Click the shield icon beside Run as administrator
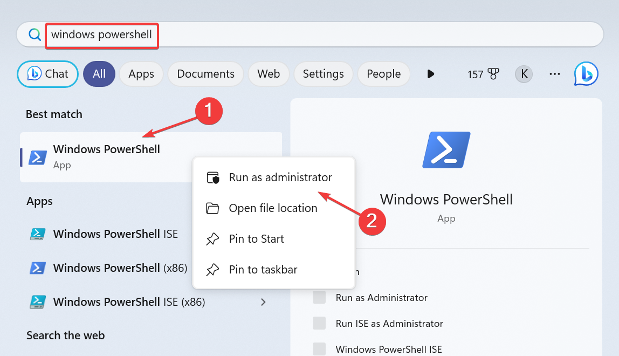619x356 pixels. tap(213, 177)
